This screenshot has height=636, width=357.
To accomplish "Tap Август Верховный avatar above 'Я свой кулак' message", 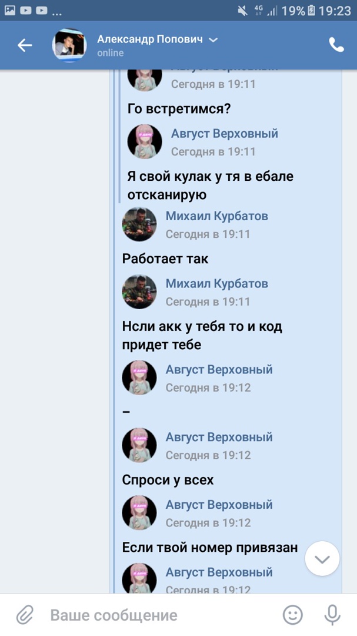I will (x=145, y=141).
